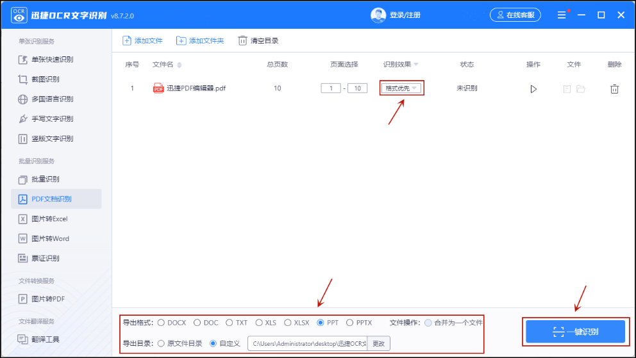Select XLSX export format
The width and height of the screenshot is (636, 358).
coord(288,323)
